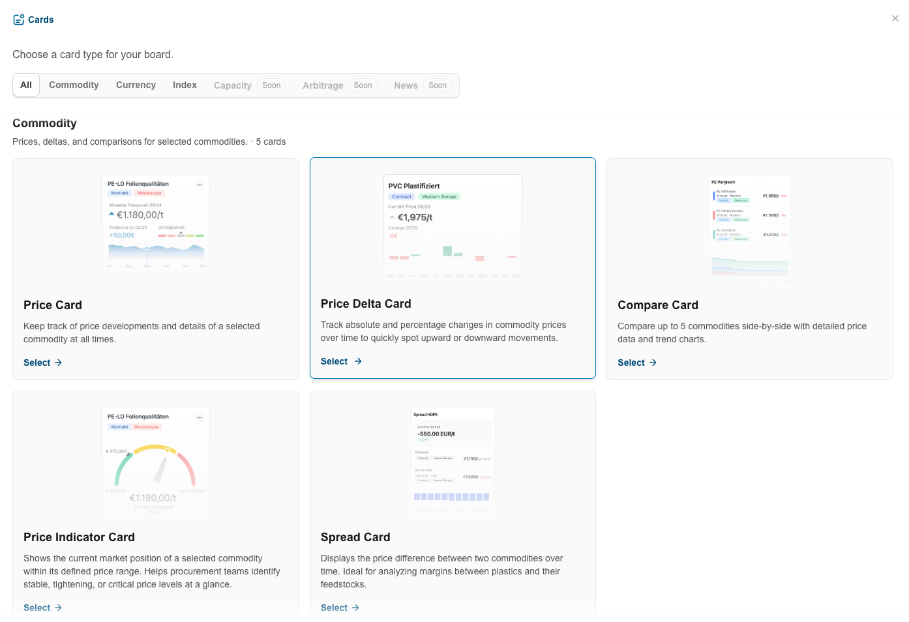
Task: Select the Arbitrage tab marked Soon
Action: [x=340, y=85]
